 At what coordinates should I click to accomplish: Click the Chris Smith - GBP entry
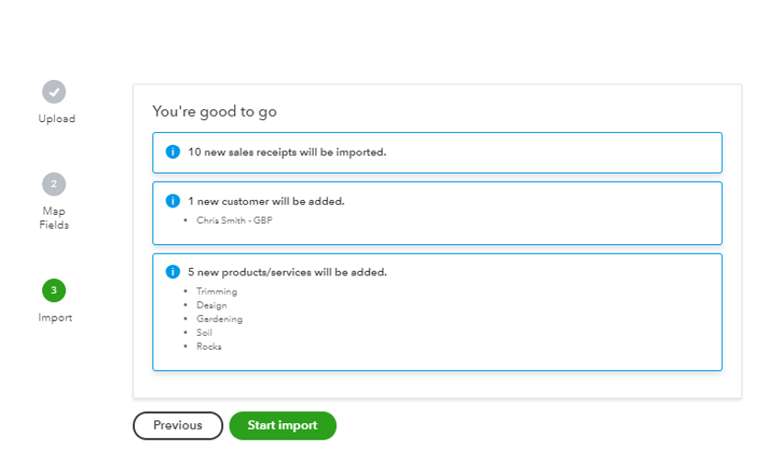tap(234, 220)
